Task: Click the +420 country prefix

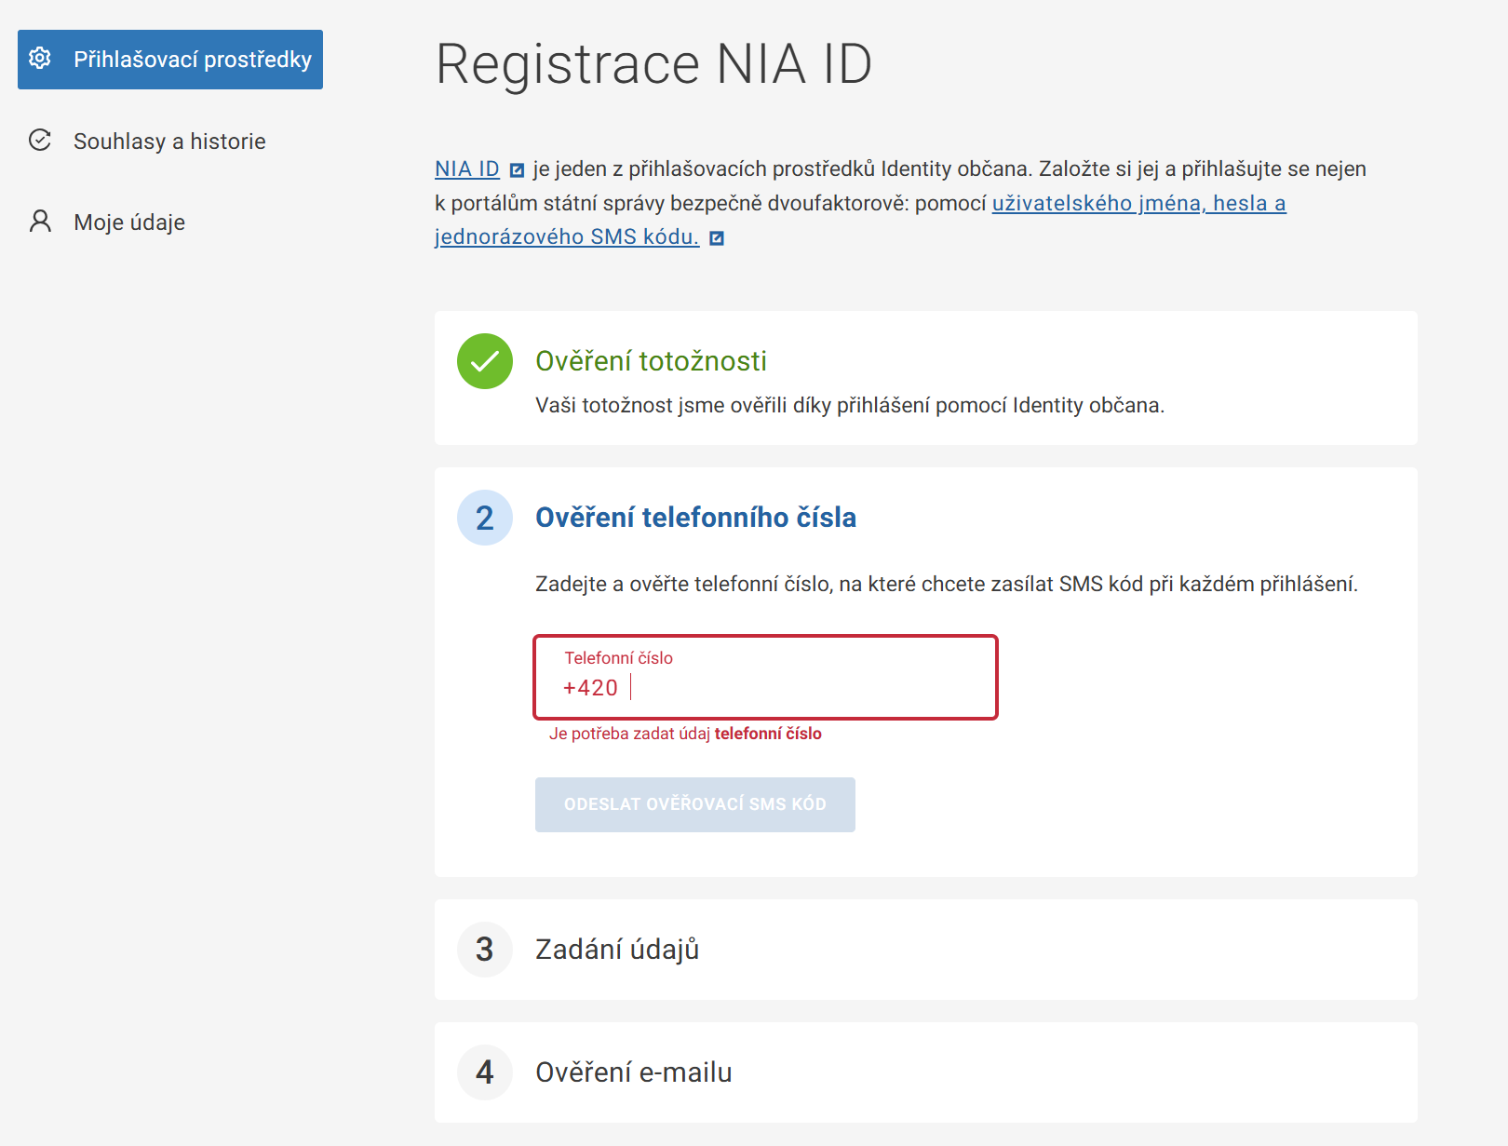Action: click(x=590, y=688)
